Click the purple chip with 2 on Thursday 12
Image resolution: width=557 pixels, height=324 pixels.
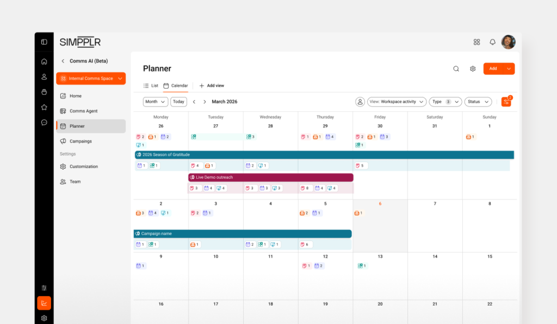[319, 266]
